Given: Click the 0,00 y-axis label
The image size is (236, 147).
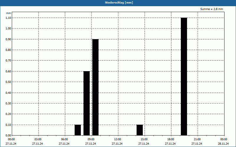Looking at the screenshot, I should coord(8,136).
